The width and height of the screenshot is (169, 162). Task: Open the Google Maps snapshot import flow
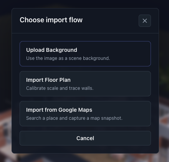tap(85, 114)
